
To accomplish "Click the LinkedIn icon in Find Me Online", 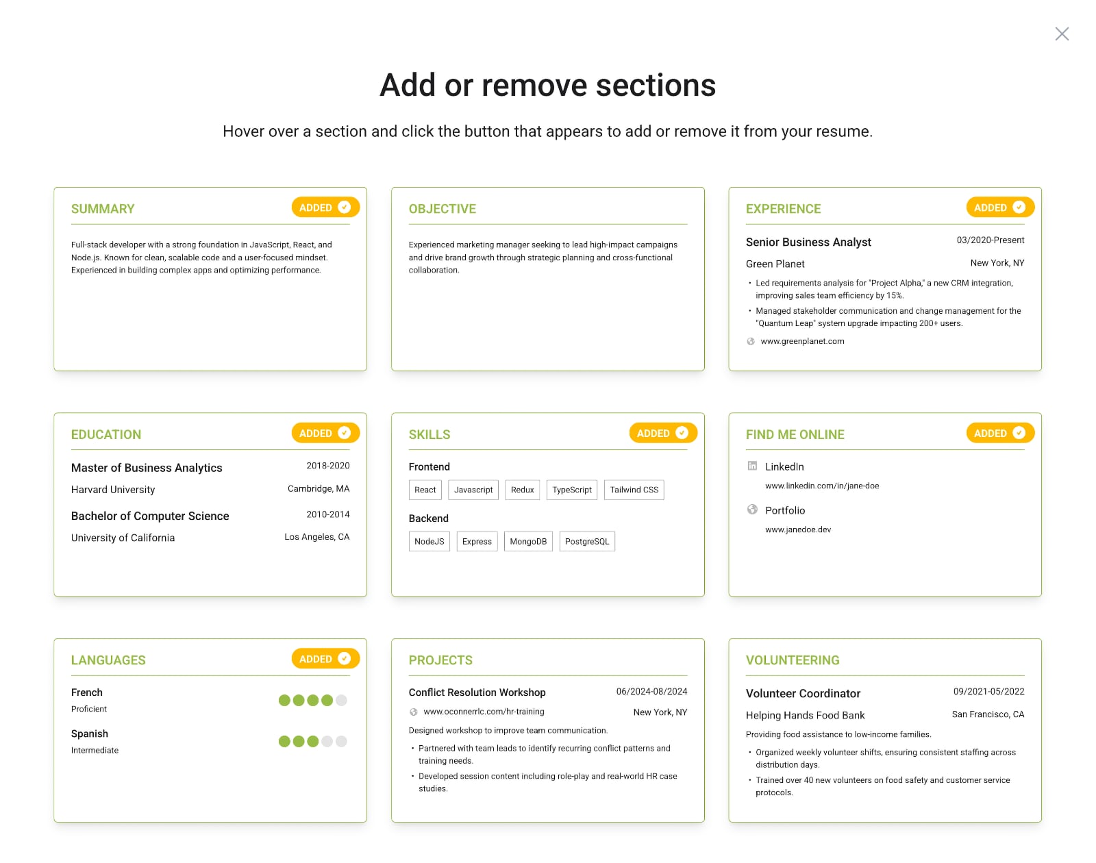I will pyautogui.click(x=752, y=466).
